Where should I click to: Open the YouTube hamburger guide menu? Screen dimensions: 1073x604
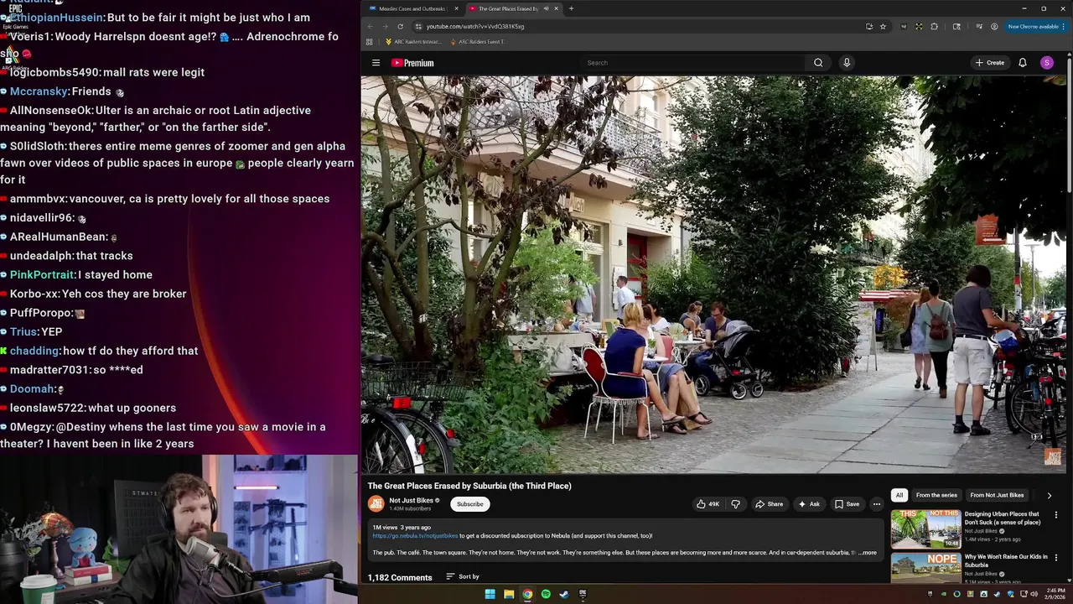coord(376,63)
